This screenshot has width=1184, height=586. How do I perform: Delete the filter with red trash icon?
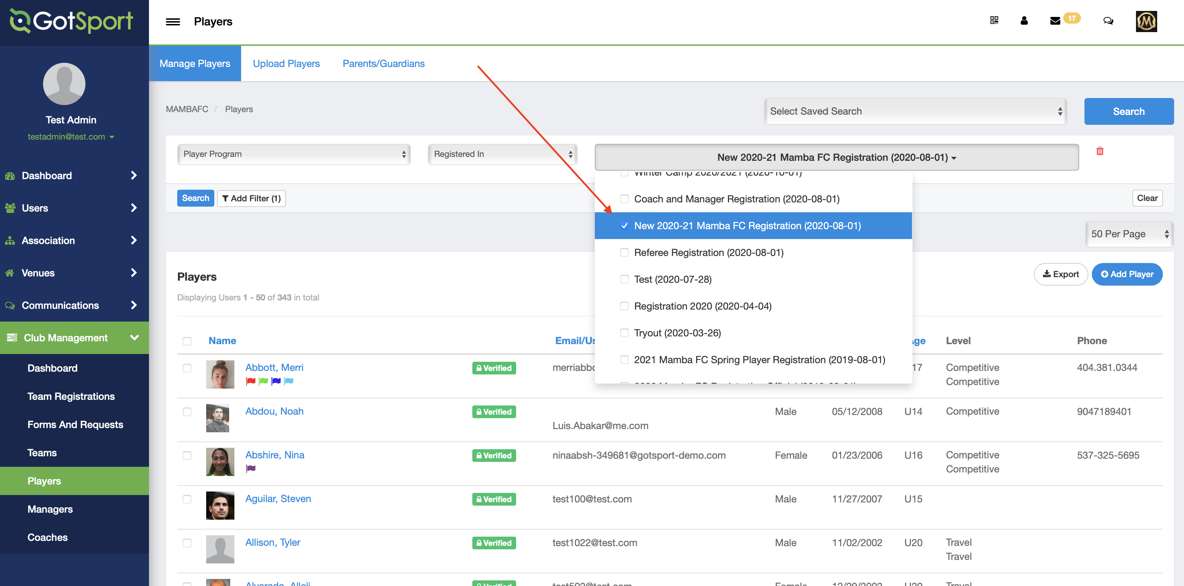tap(1100, 151)
